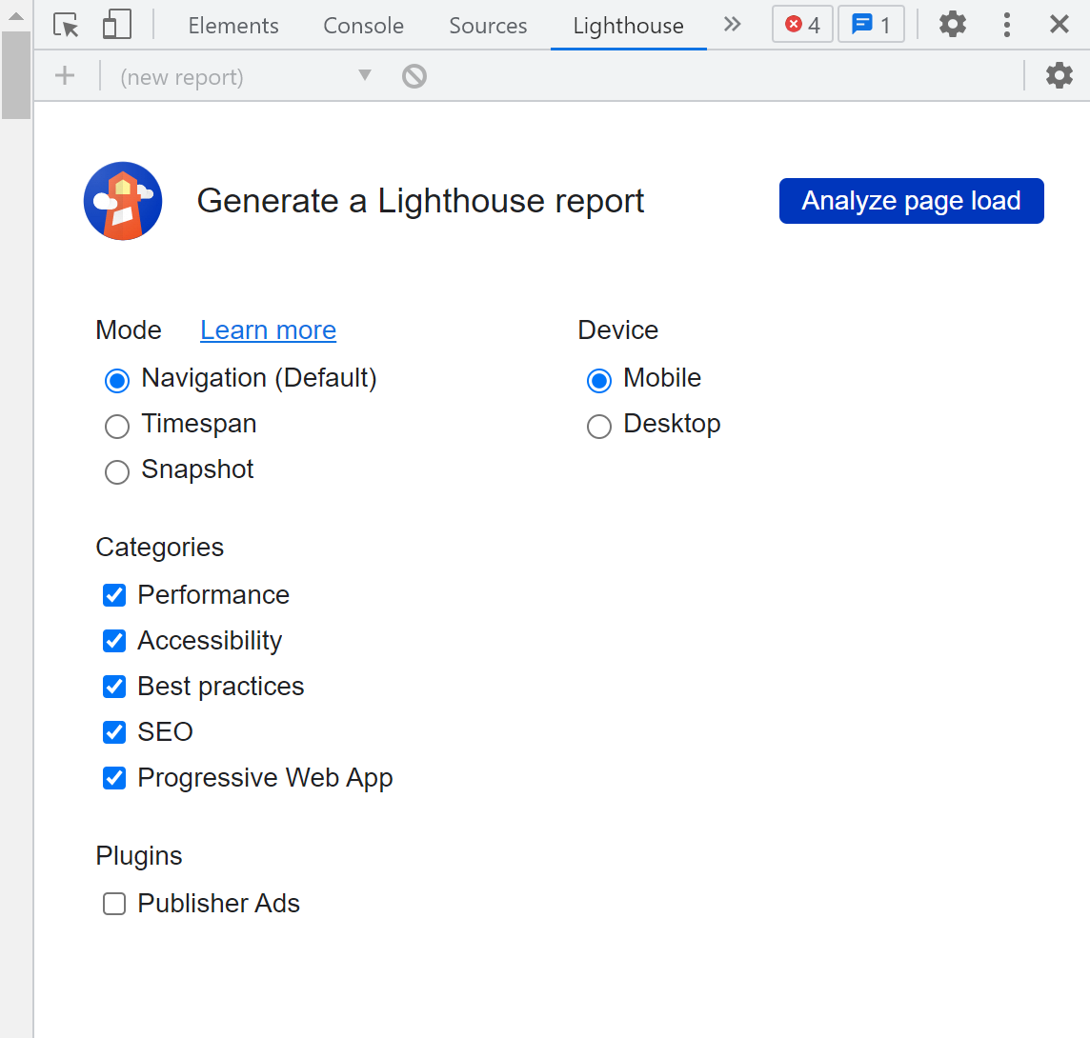Uncheck the Performance category
This screenshot has height=1038, width=1090.
(x=114, y=595)
